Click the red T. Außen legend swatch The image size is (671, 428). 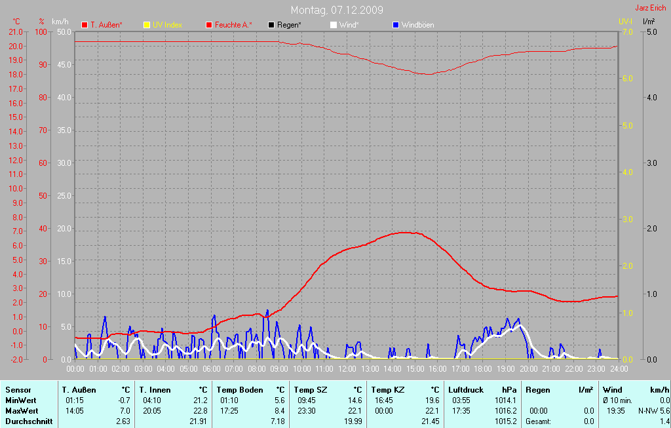[85, 25]
